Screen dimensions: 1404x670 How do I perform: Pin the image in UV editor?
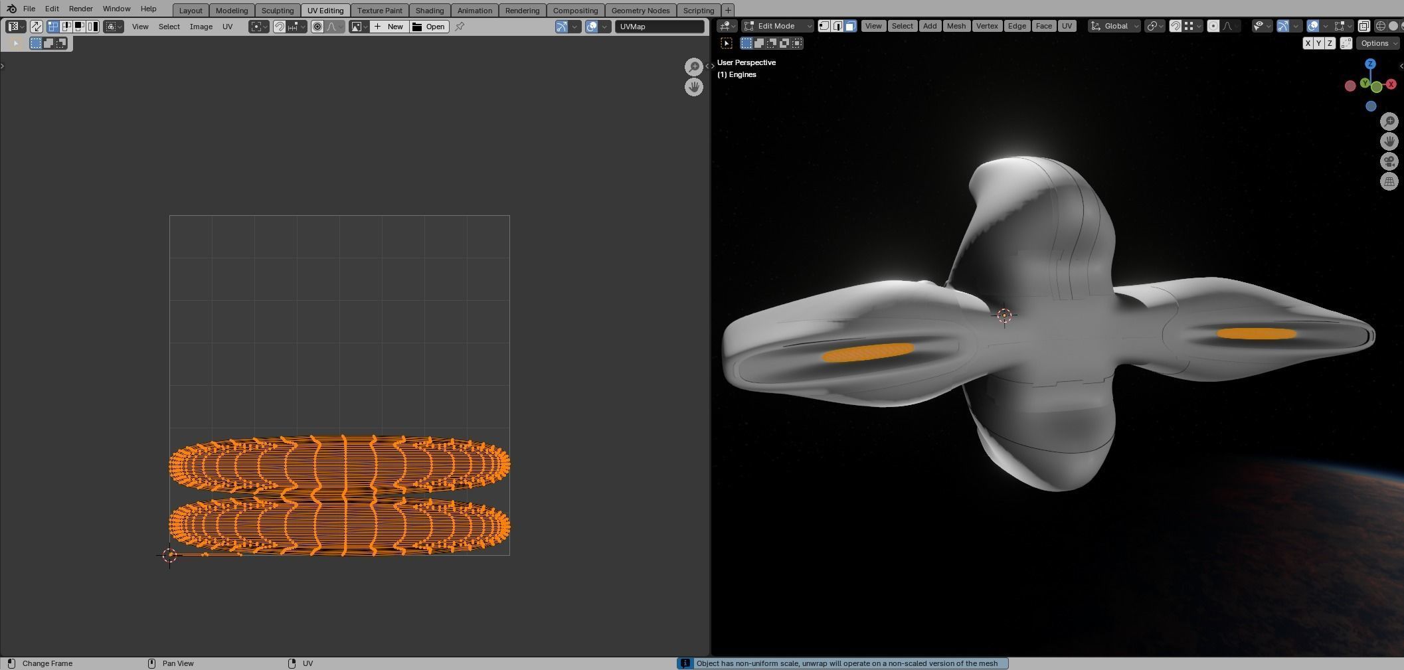coord(459,27)
